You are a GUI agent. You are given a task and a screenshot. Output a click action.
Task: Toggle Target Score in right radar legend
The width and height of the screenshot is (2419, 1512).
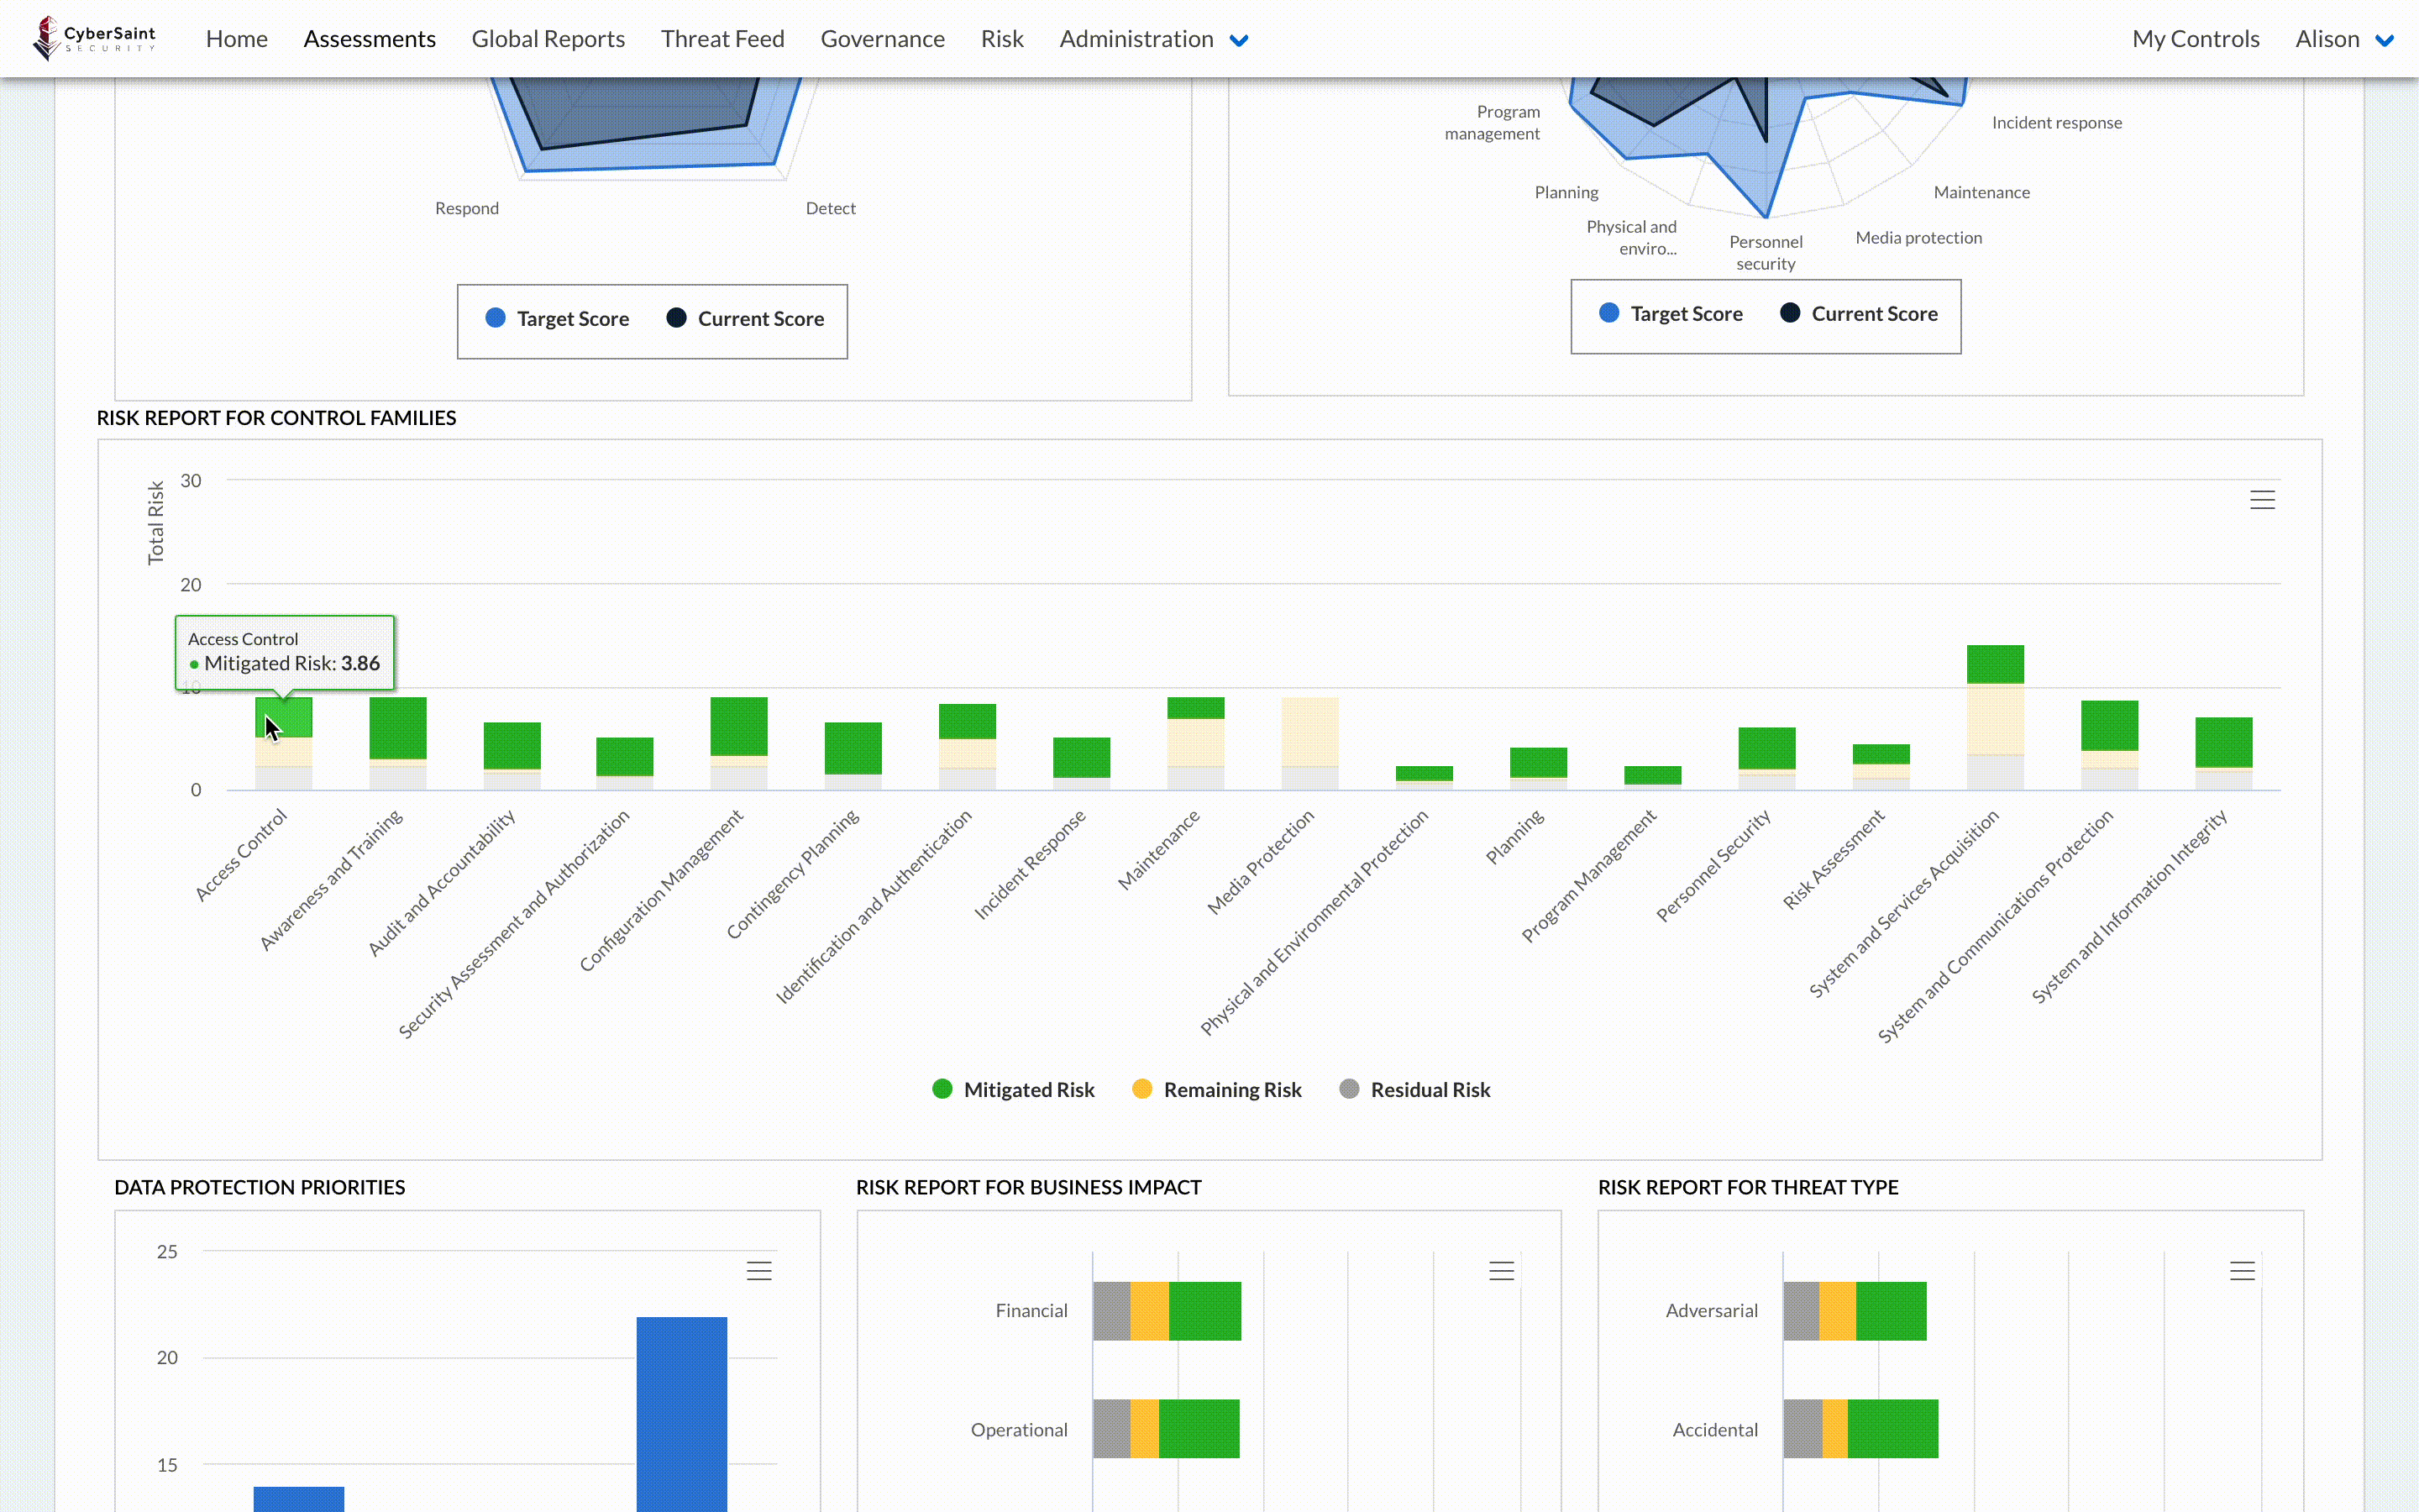coord(1671,314)
